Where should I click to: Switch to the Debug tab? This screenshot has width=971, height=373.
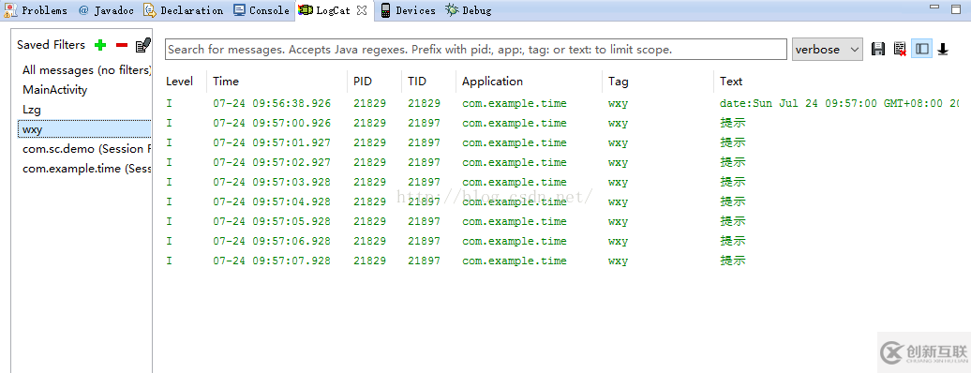click(469, 10)
